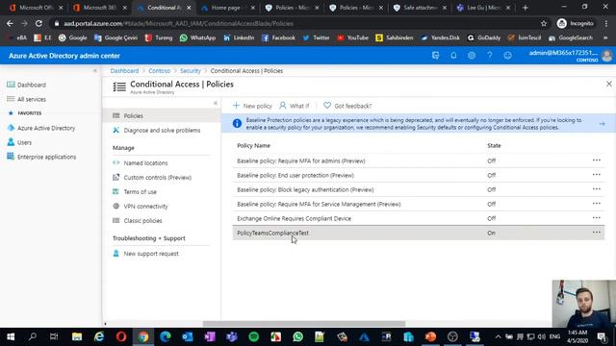
Task: Close the Conditional Access blade
Action: pos(609,84)
